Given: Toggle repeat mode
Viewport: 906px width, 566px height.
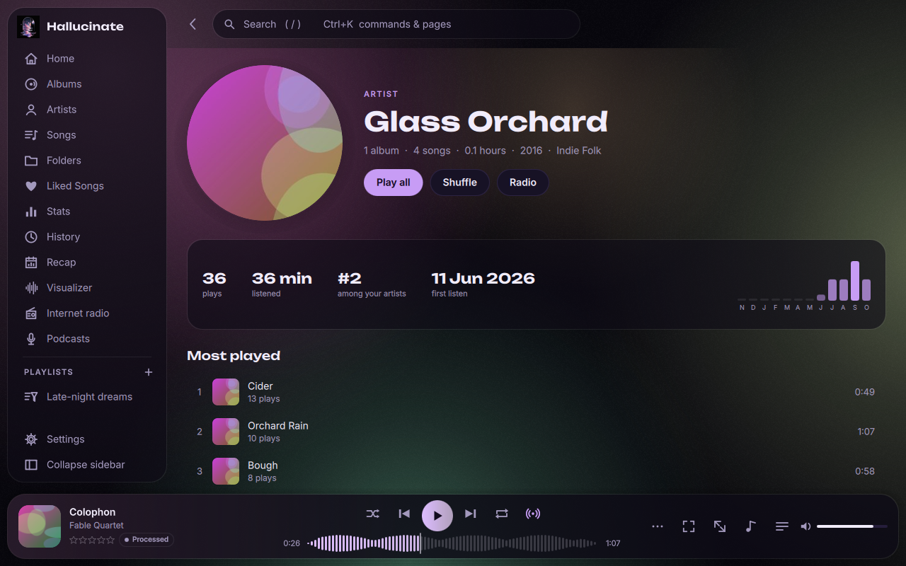Looking at the screenshot, I should point(502,514).
